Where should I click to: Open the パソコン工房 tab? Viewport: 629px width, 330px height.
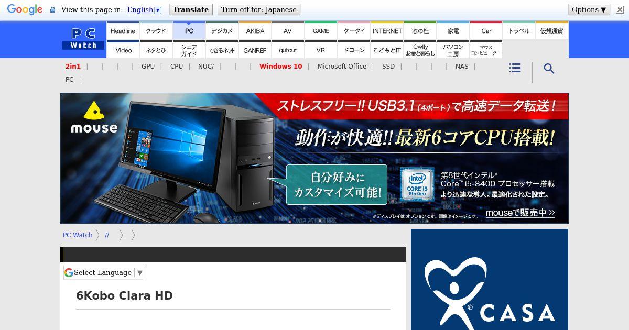click(453, 50)
